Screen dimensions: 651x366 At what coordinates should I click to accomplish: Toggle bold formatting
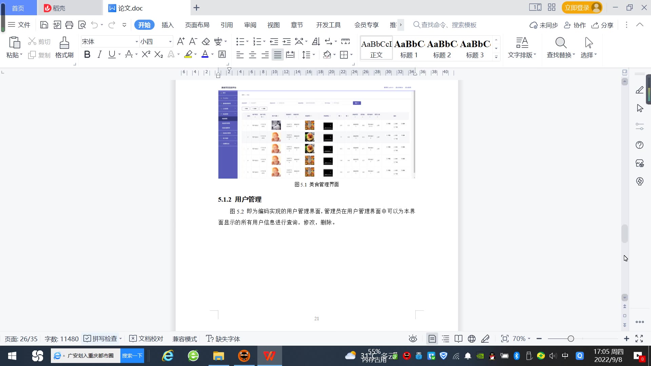(x=87, y=55)
